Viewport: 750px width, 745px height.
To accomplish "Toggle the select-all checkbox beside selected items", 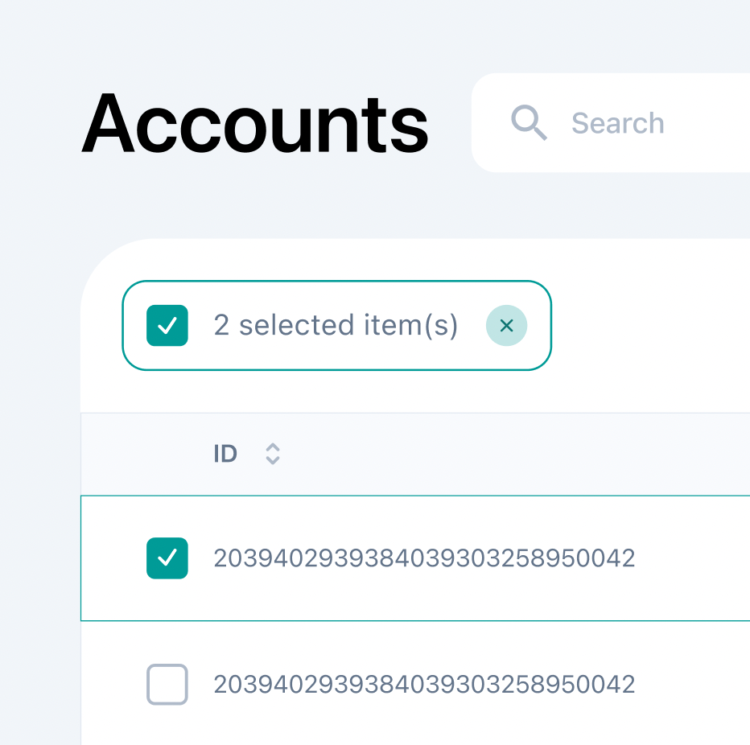I will tap(167, 326).
